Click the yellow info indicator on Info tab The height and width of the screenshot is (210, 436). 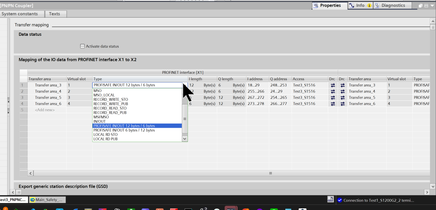click(x=369, y=6)
